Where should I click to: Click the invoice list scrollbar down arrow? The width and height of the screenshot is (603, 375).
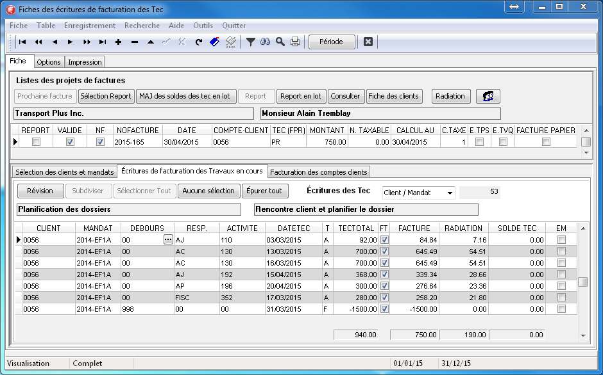coord(586,153)
